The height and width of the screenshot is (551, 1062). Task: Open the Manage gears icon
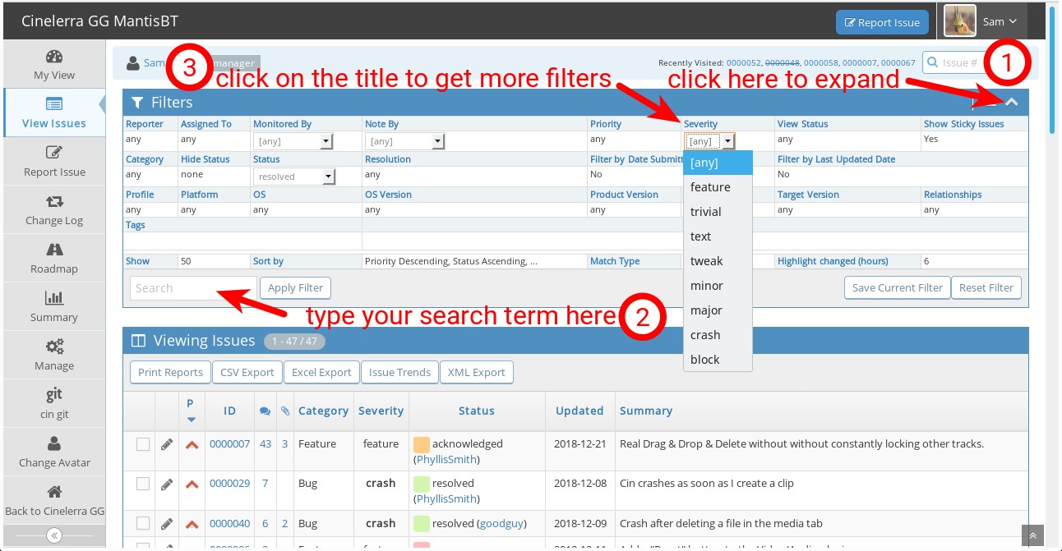point(54,347)
